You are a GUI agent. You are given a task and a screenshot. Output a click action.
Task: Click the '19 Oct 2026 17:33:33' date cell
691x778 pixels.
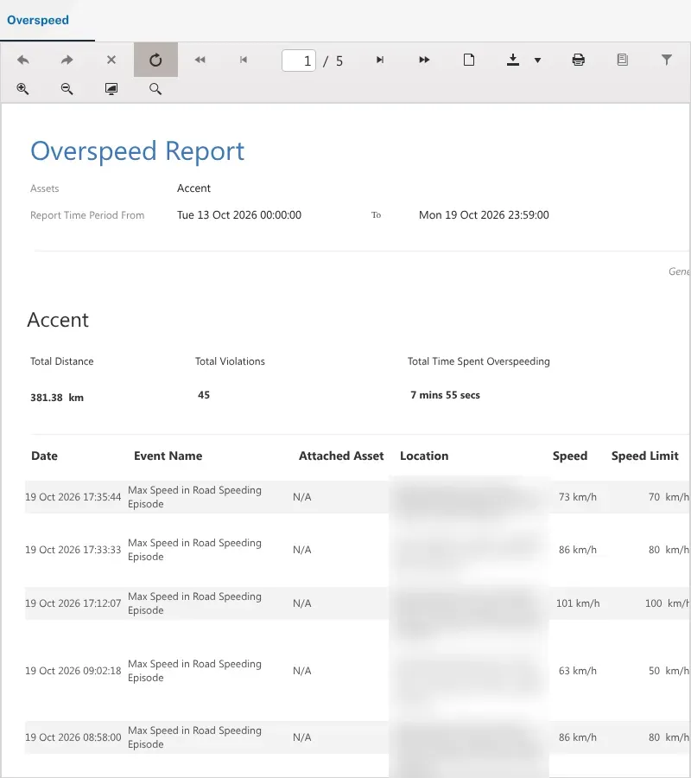tap(73, 550)
